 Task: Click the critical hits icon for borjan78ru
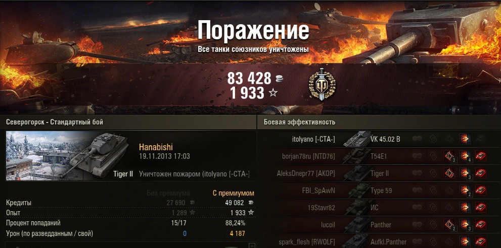449,156
